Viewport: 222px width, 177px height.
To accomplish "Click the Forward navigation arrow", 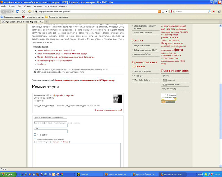I will (9, 11).
